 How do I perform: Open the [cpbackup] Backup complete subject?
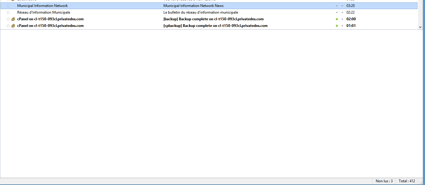click(215, 26)
